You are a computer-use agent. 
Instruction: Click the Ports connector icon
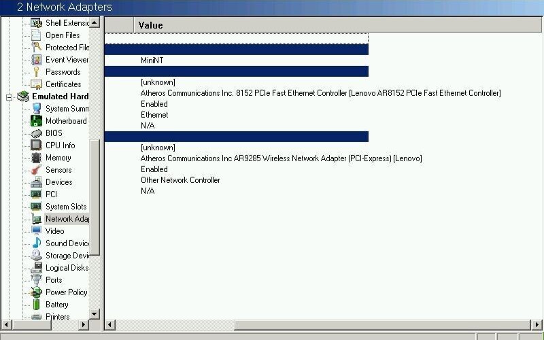click(36, 280)
